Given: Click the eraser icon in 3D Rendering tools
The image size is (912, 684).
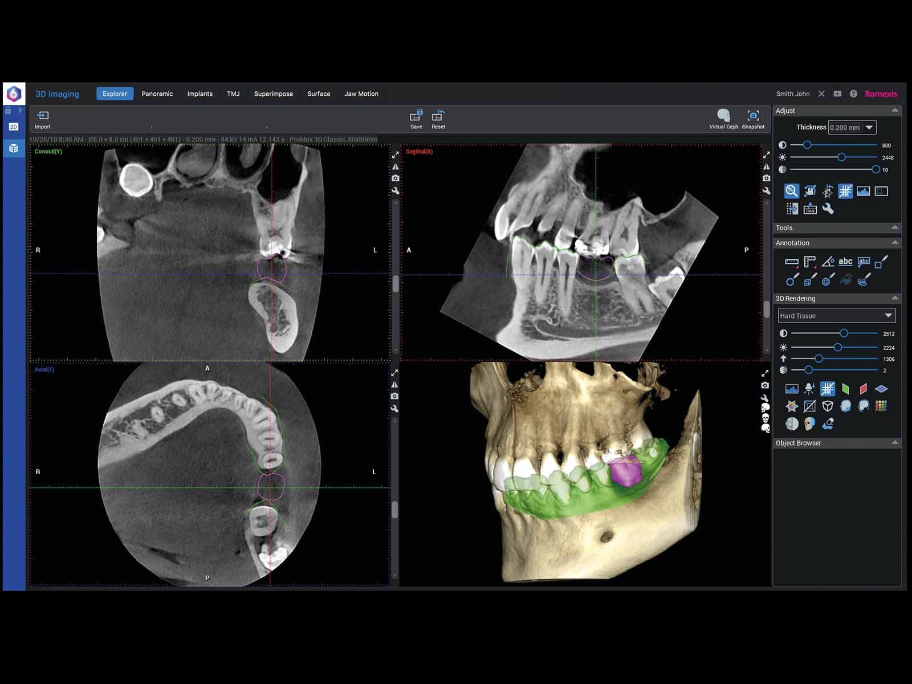Looking at the screenshot, I should click(828, 424).
